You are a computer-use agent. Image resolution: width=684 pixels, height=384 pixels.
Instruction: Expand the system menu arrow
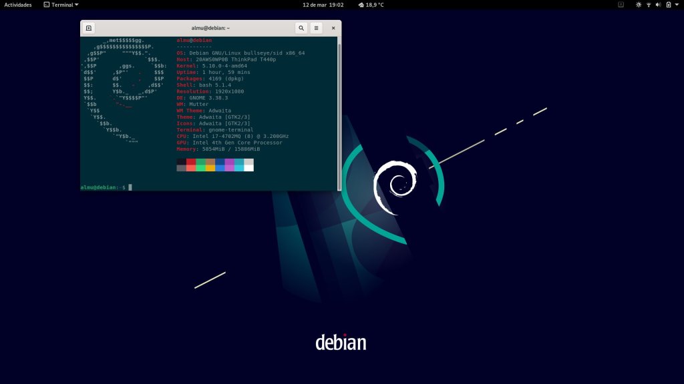tap(675, 5)
